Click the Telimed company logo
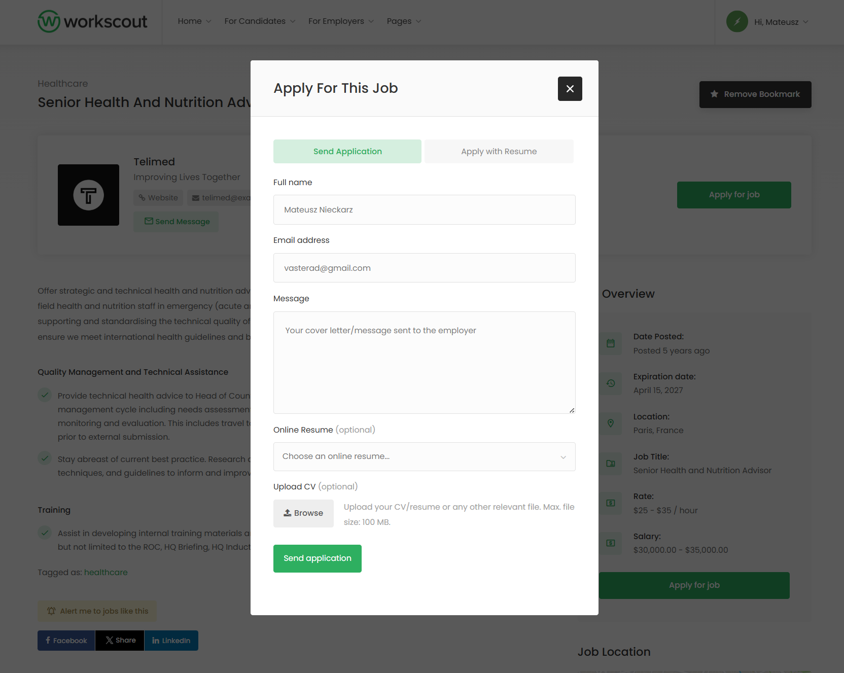The width and height of the screenshot is (844, 673). click(x=88, y=195)
